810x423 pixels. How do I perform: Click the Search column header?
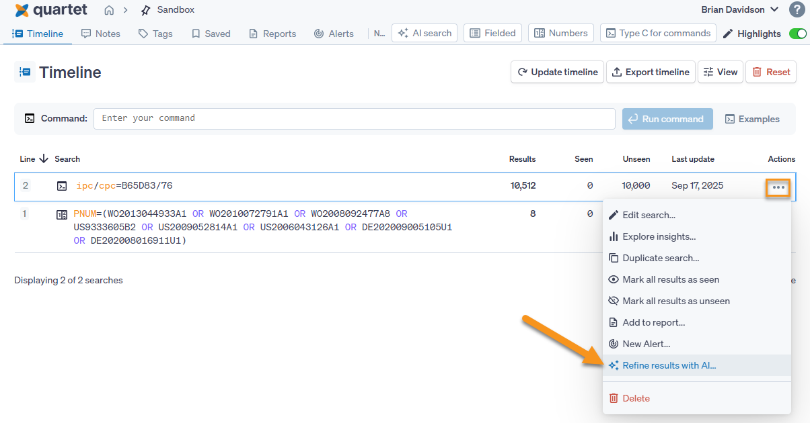click(67, 159)
